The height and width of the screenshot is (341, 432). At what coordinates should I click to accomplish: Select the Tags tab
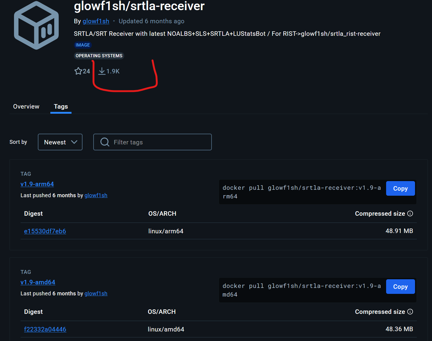point(61,107)
